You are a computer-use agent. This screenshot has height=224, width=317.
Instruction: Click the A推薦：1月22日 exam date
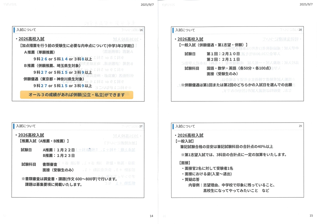59,150
